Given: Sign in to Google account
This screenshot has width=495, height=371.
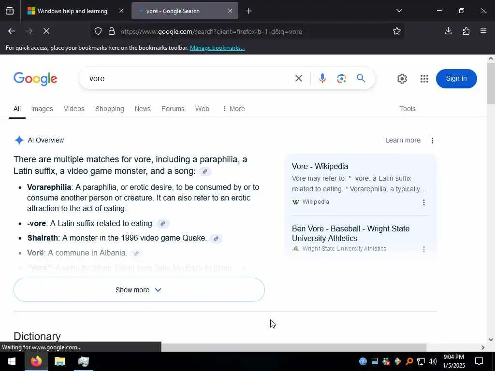Looking at the screenshot, I should point(456,79).
